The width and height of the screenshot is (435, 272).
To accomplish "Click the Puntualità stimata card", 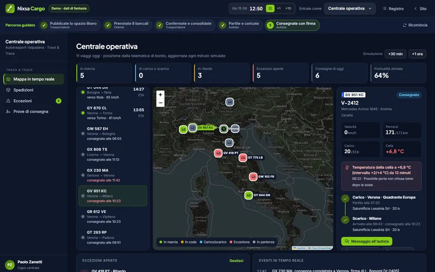I will tap(399, 73).
